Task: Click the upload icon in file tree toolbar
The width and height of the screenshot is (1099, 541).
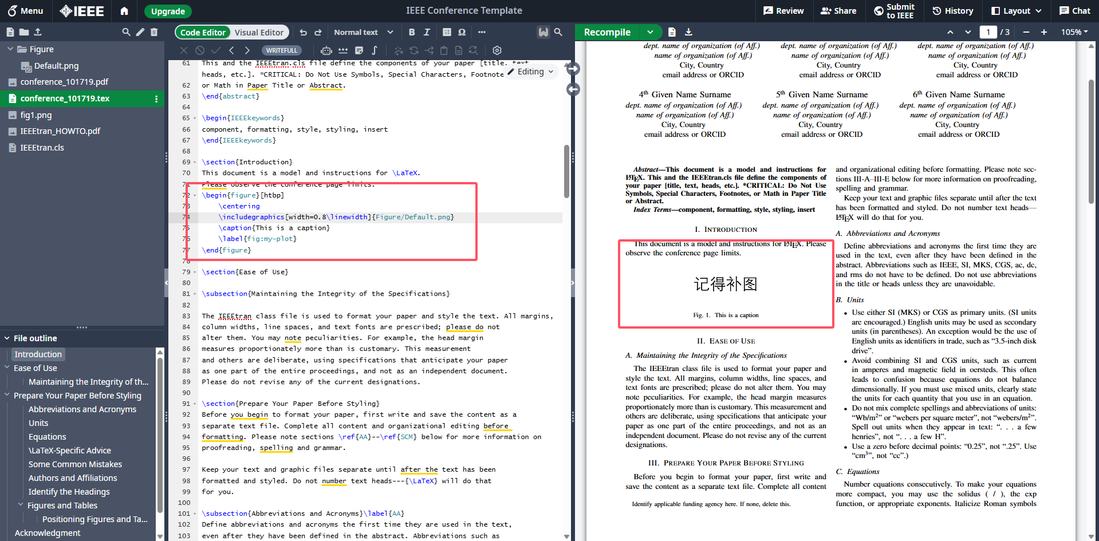Action: pos(38,32)
